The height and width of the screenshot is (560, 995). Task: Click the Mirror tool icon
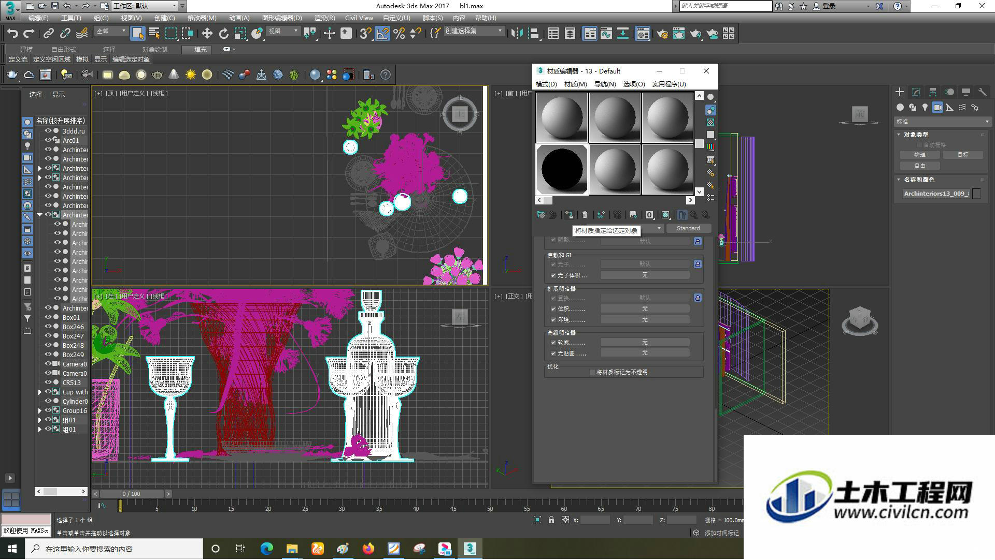click(517, 34)
